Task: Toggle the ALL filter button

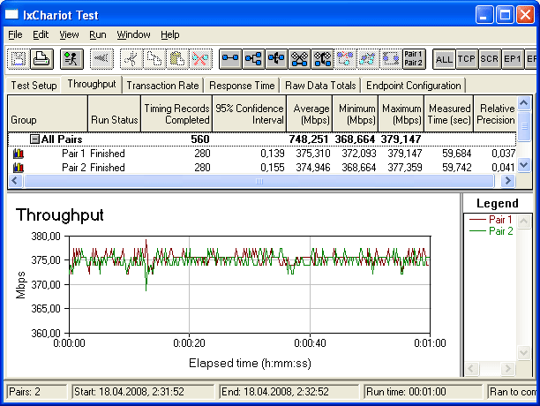Action: [x=444, y=59]
